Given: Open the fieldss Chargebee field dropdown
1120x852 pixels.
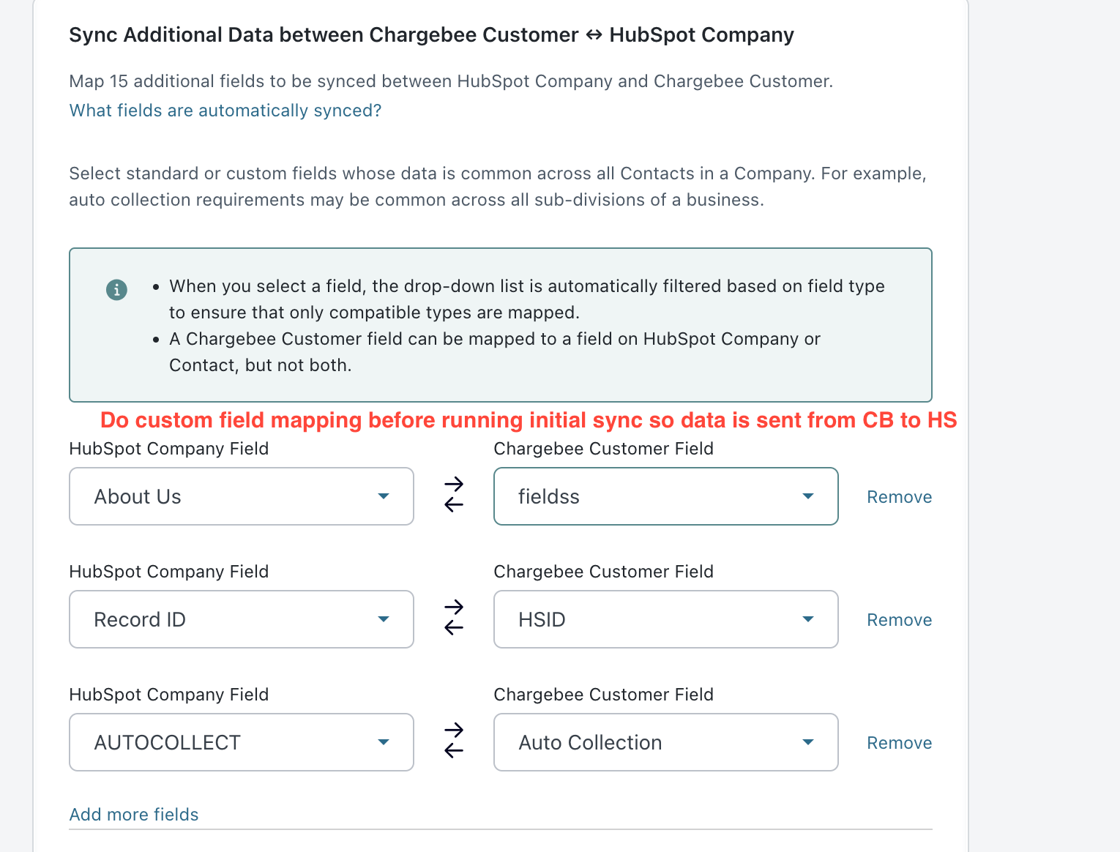Looking at the screenshot, I should click(665, 496).
